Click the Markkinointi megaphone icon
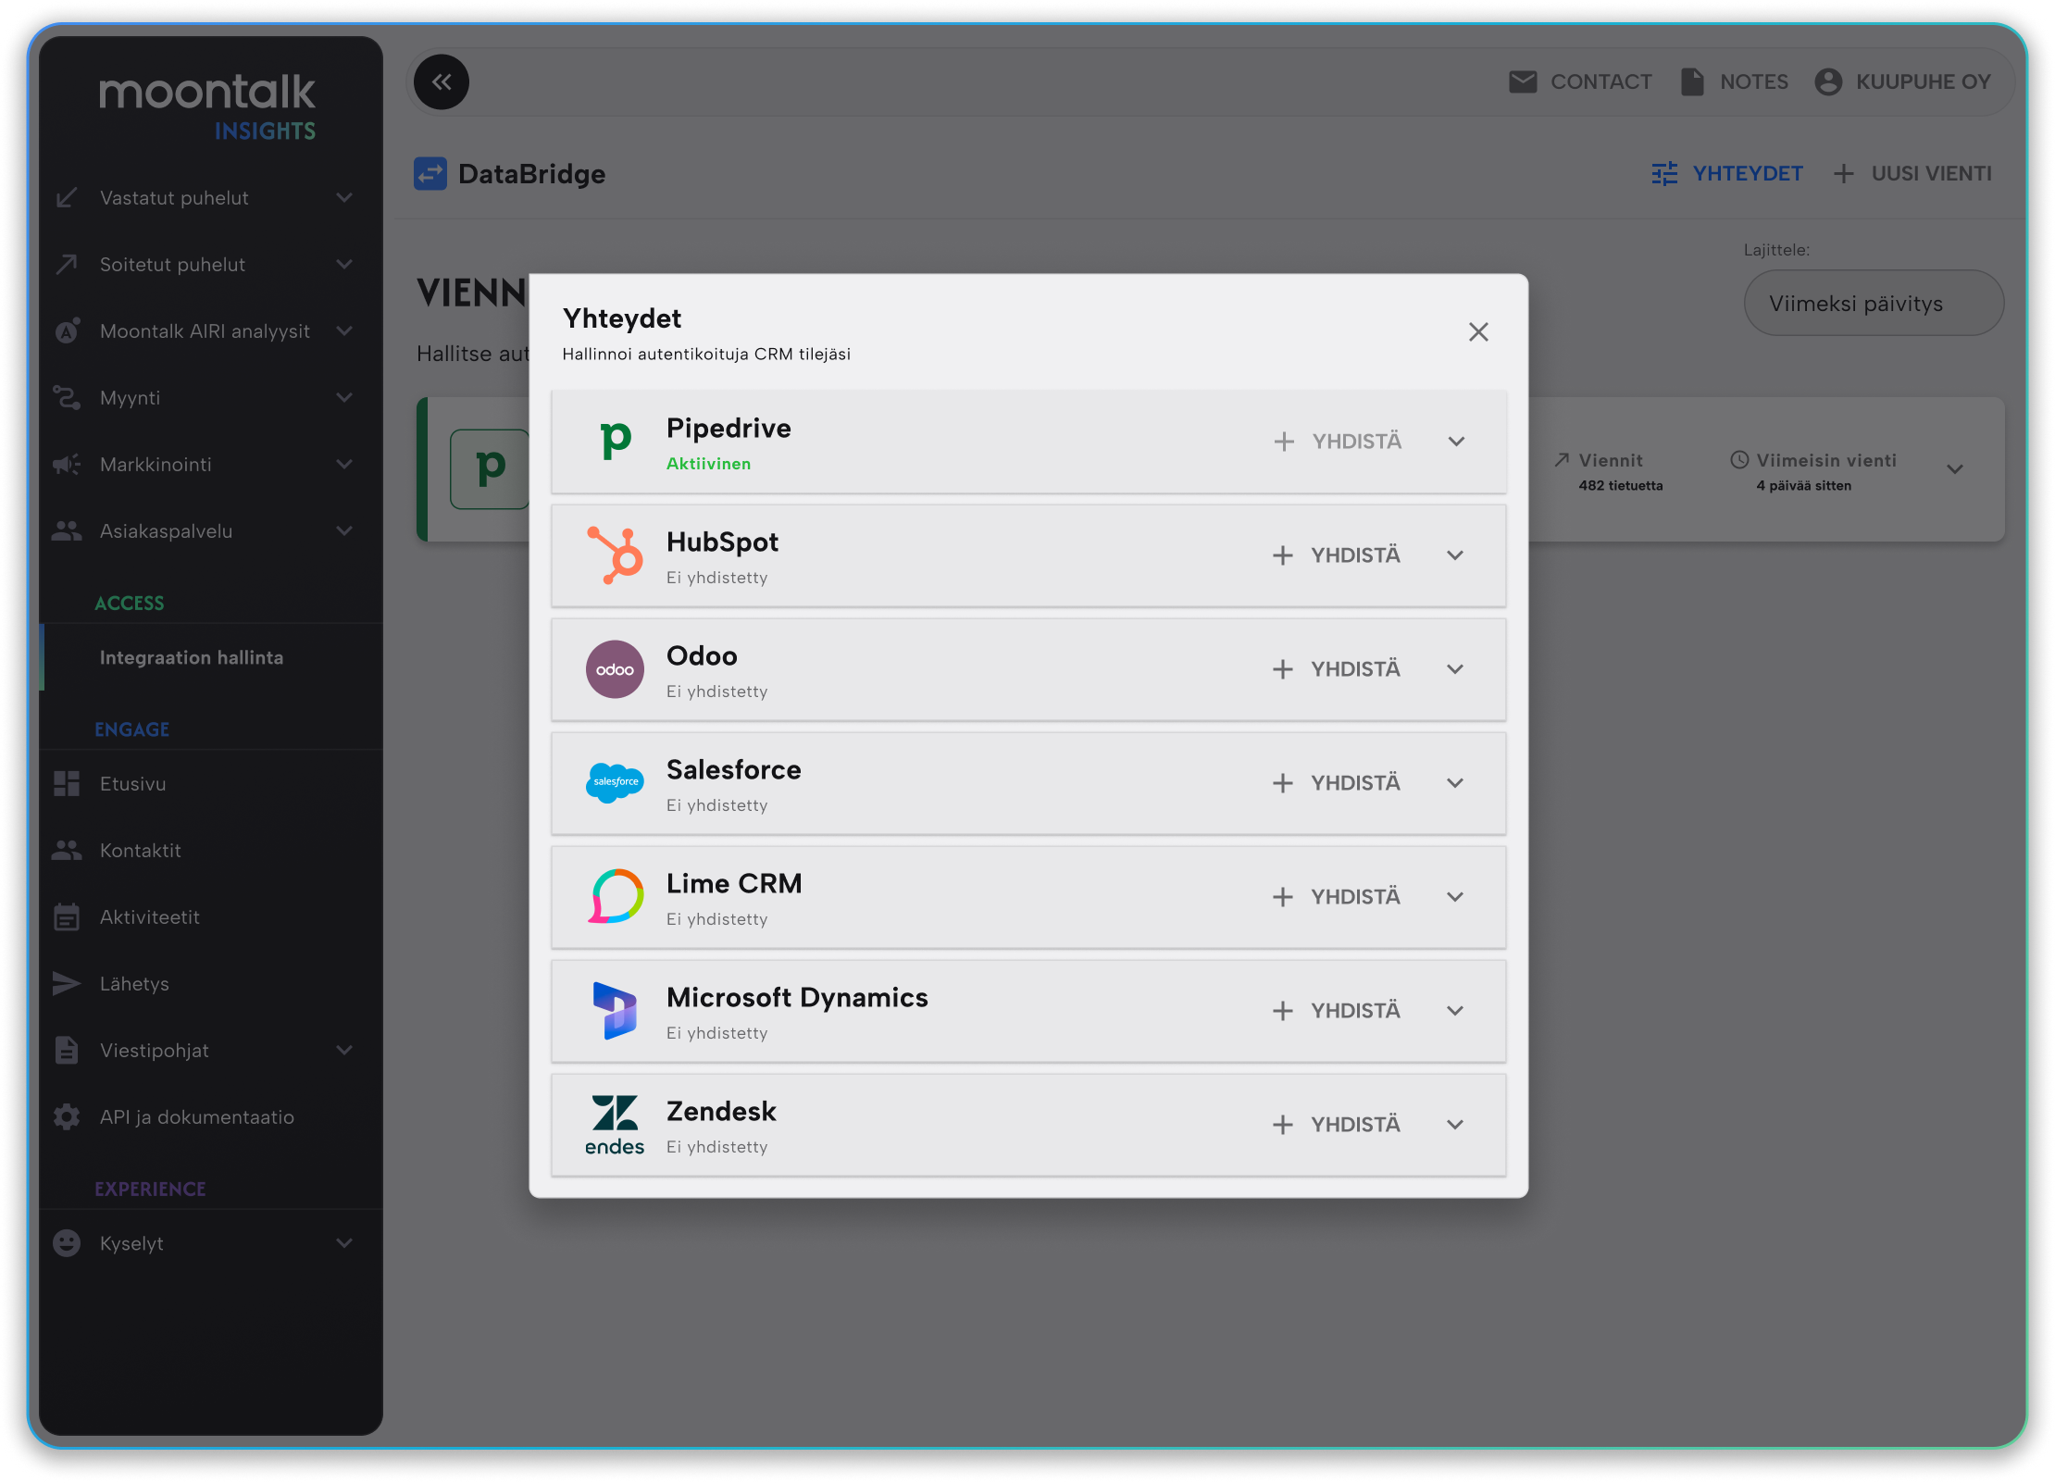The height and width of the screenshot is (1483, 2055). click(67, 464)
